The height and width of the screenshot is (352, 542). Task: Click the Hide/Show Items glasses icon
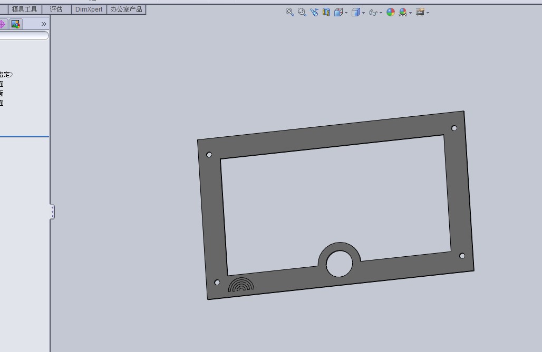pyautogui.click(x=373, y=13)
